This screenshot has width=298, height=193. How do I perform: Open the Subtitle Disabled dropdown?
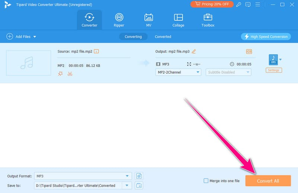click(228, 72)
